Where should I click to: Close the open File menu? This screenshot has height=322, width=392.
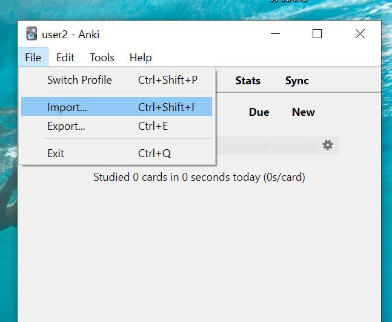[33, 58]
